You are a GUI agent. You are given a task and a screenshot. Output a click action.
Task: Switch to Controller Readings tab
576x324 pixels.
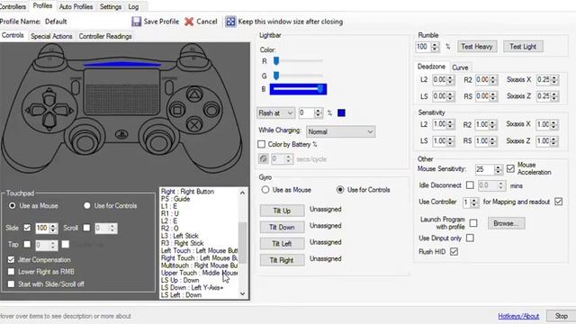point(105,36)
